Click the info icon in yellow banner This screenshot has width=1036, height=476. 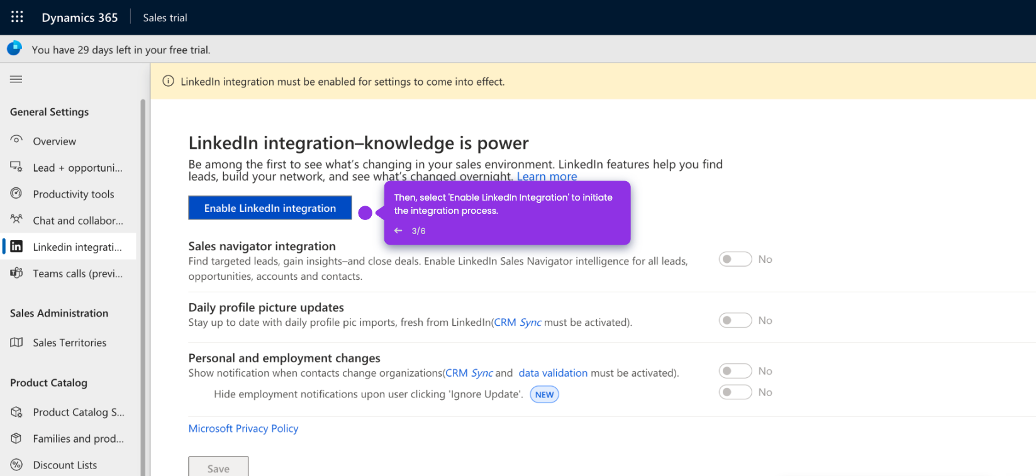tap(168, 81)
